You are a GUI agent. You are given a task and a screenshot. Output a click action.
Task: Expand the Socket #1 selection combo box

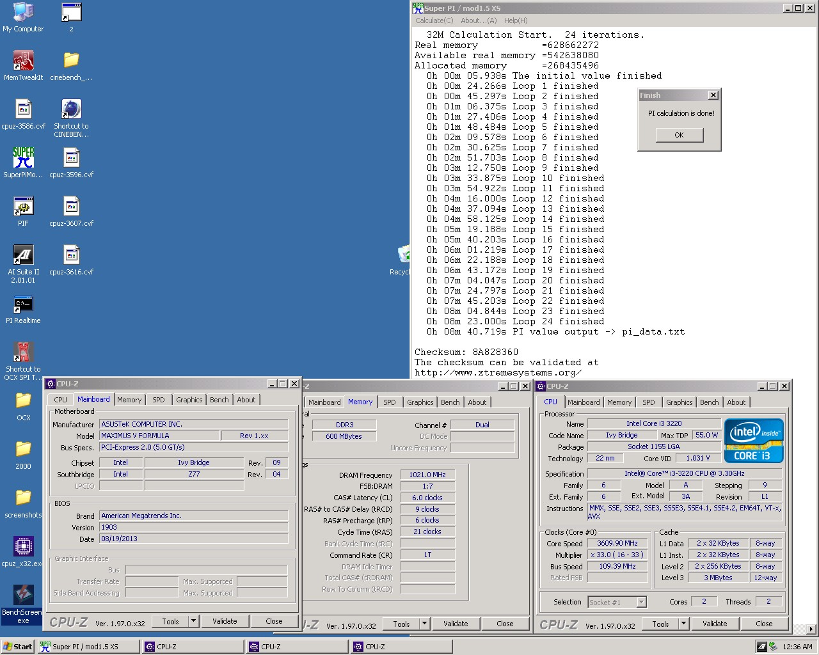[x=641, y=602]
